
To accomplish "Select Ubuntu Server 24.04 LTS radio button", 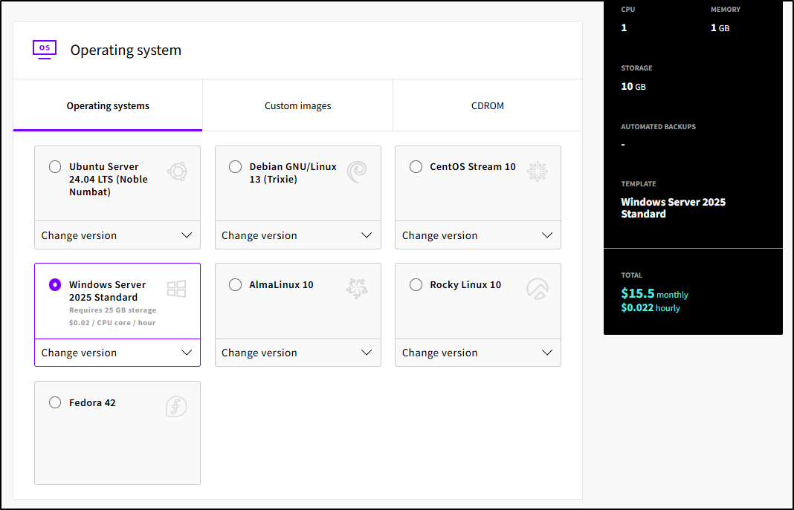I will 55,167.
